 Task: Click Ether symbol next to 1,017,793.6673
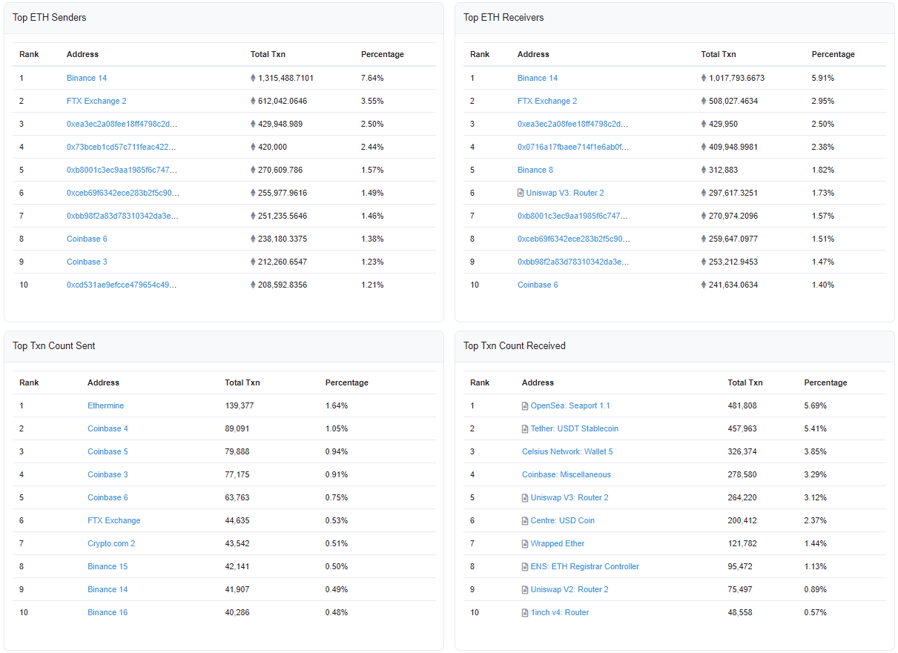[704, 78]
